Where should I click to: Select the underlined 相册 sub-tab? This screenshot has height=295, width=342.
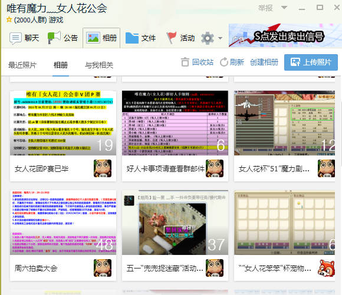(x=61, y=65)
